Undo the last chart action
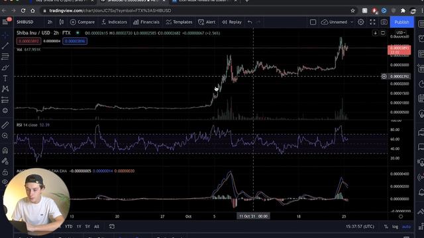 point(250,22)
